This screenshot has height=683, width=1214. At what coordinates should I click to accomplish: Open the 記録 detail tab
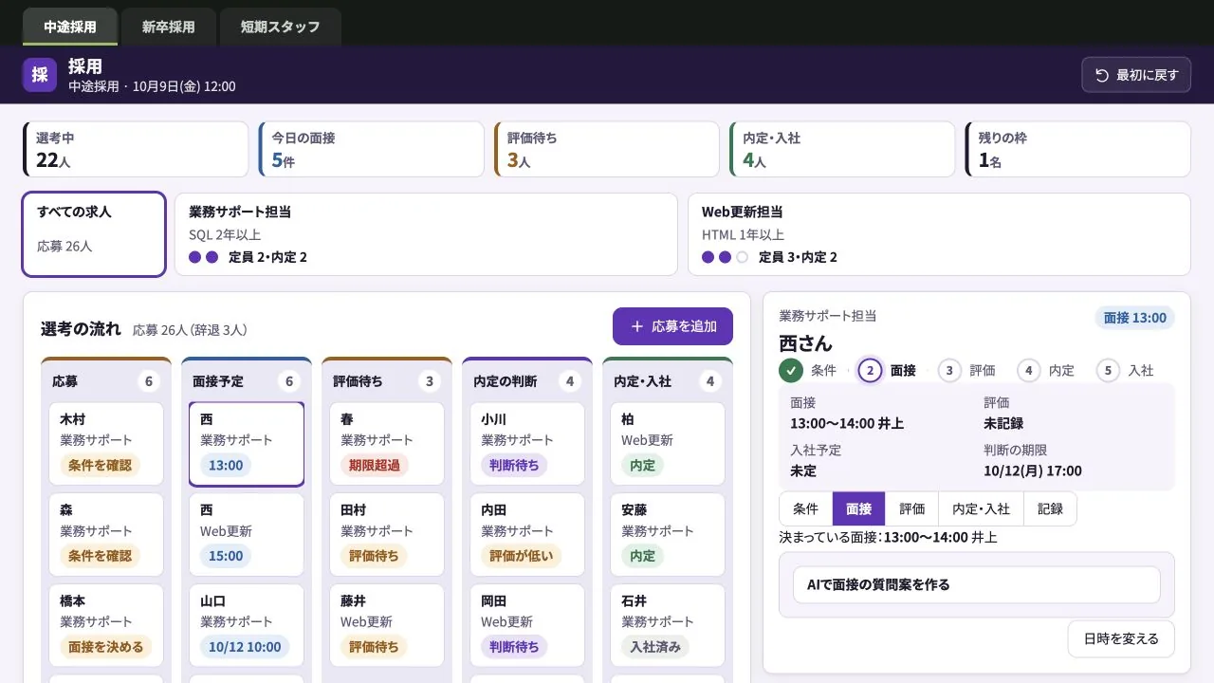pos(1050,508)
